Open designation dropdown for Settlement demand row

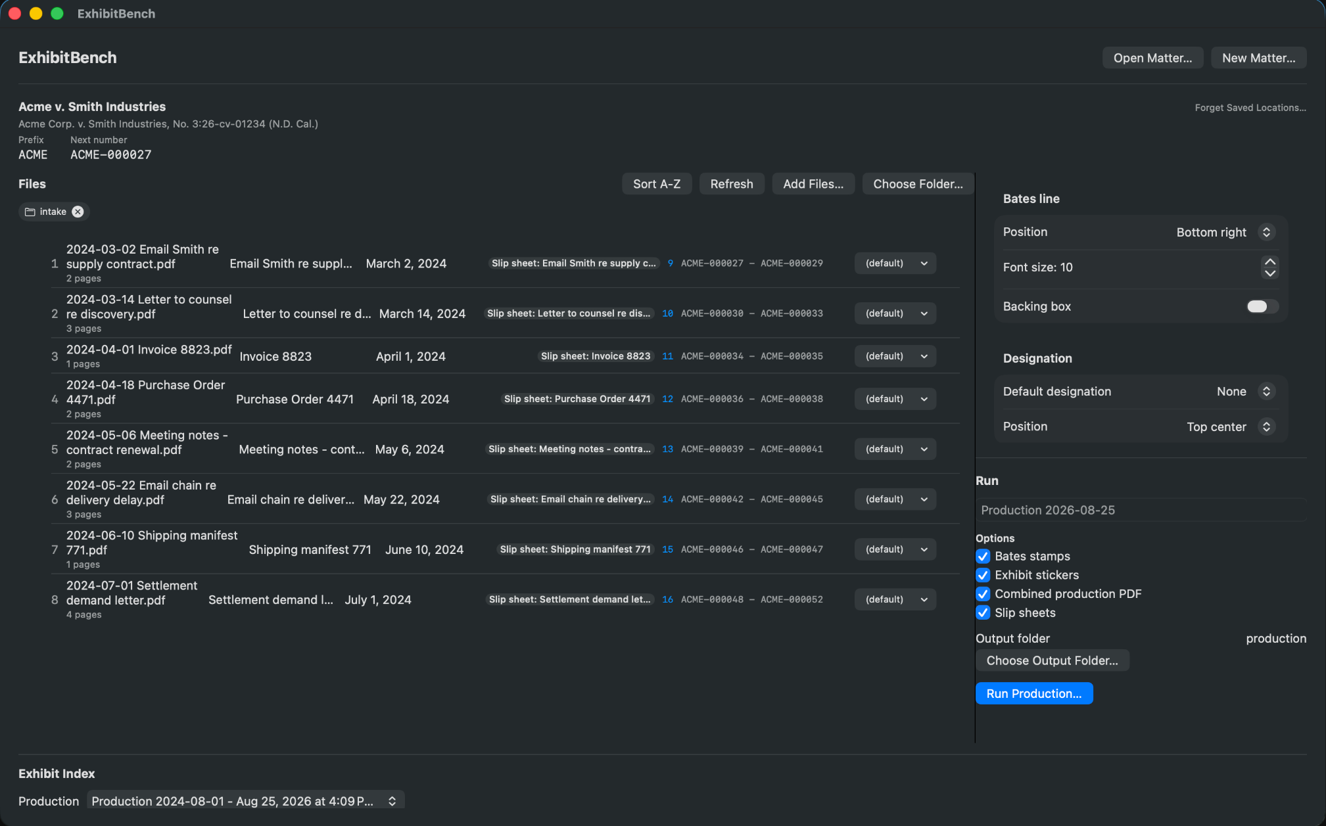tap(895, 599)
